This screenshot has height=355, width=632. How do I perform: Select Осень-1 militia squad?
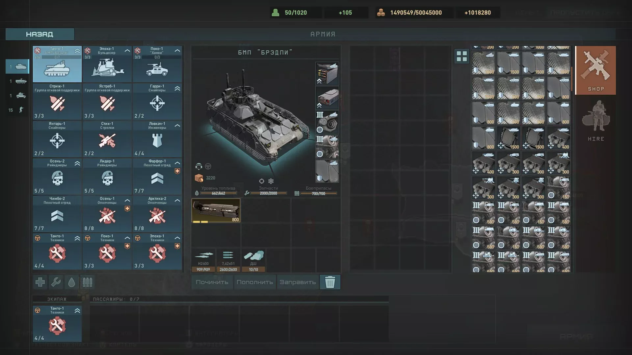click(107, 214)
